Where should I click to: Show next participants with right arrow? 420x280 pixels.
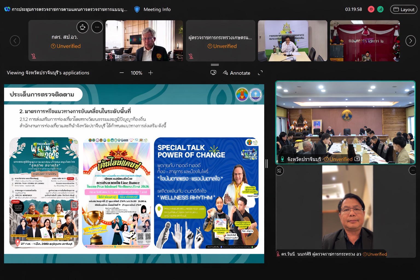[x=410, y=41]
